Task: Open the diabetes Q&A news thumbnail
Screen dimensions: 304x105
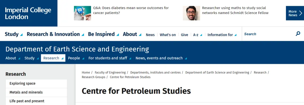Action: (82, 13)
